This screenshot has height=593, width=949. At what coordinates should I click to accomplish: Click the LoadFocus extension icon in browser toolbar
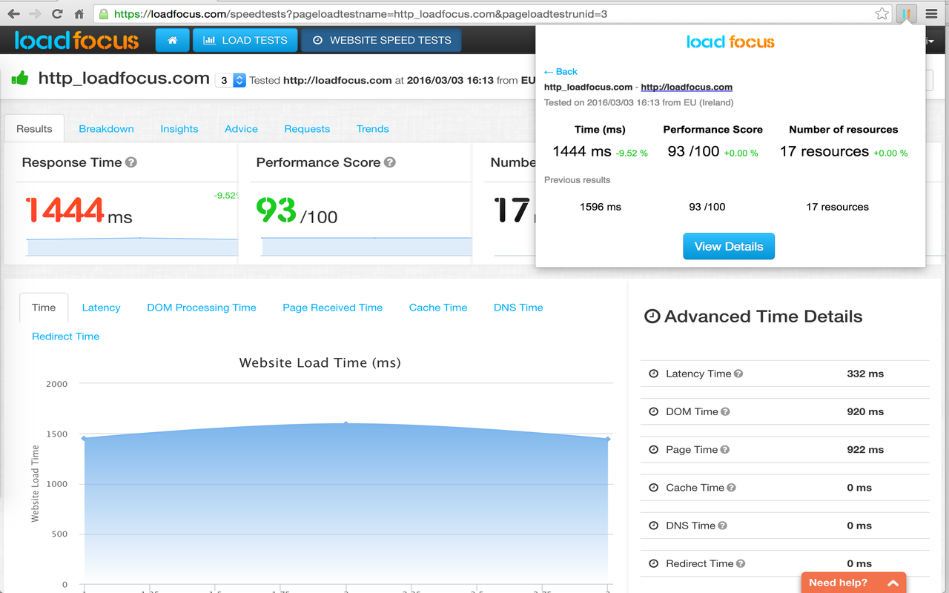tap(905, 13)
